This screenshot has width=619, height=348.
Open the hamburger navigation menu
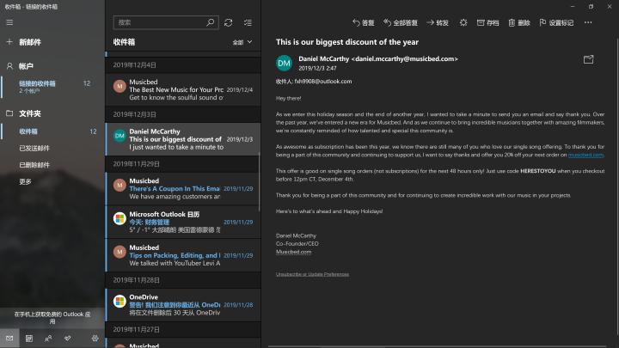tap(9, 22)
